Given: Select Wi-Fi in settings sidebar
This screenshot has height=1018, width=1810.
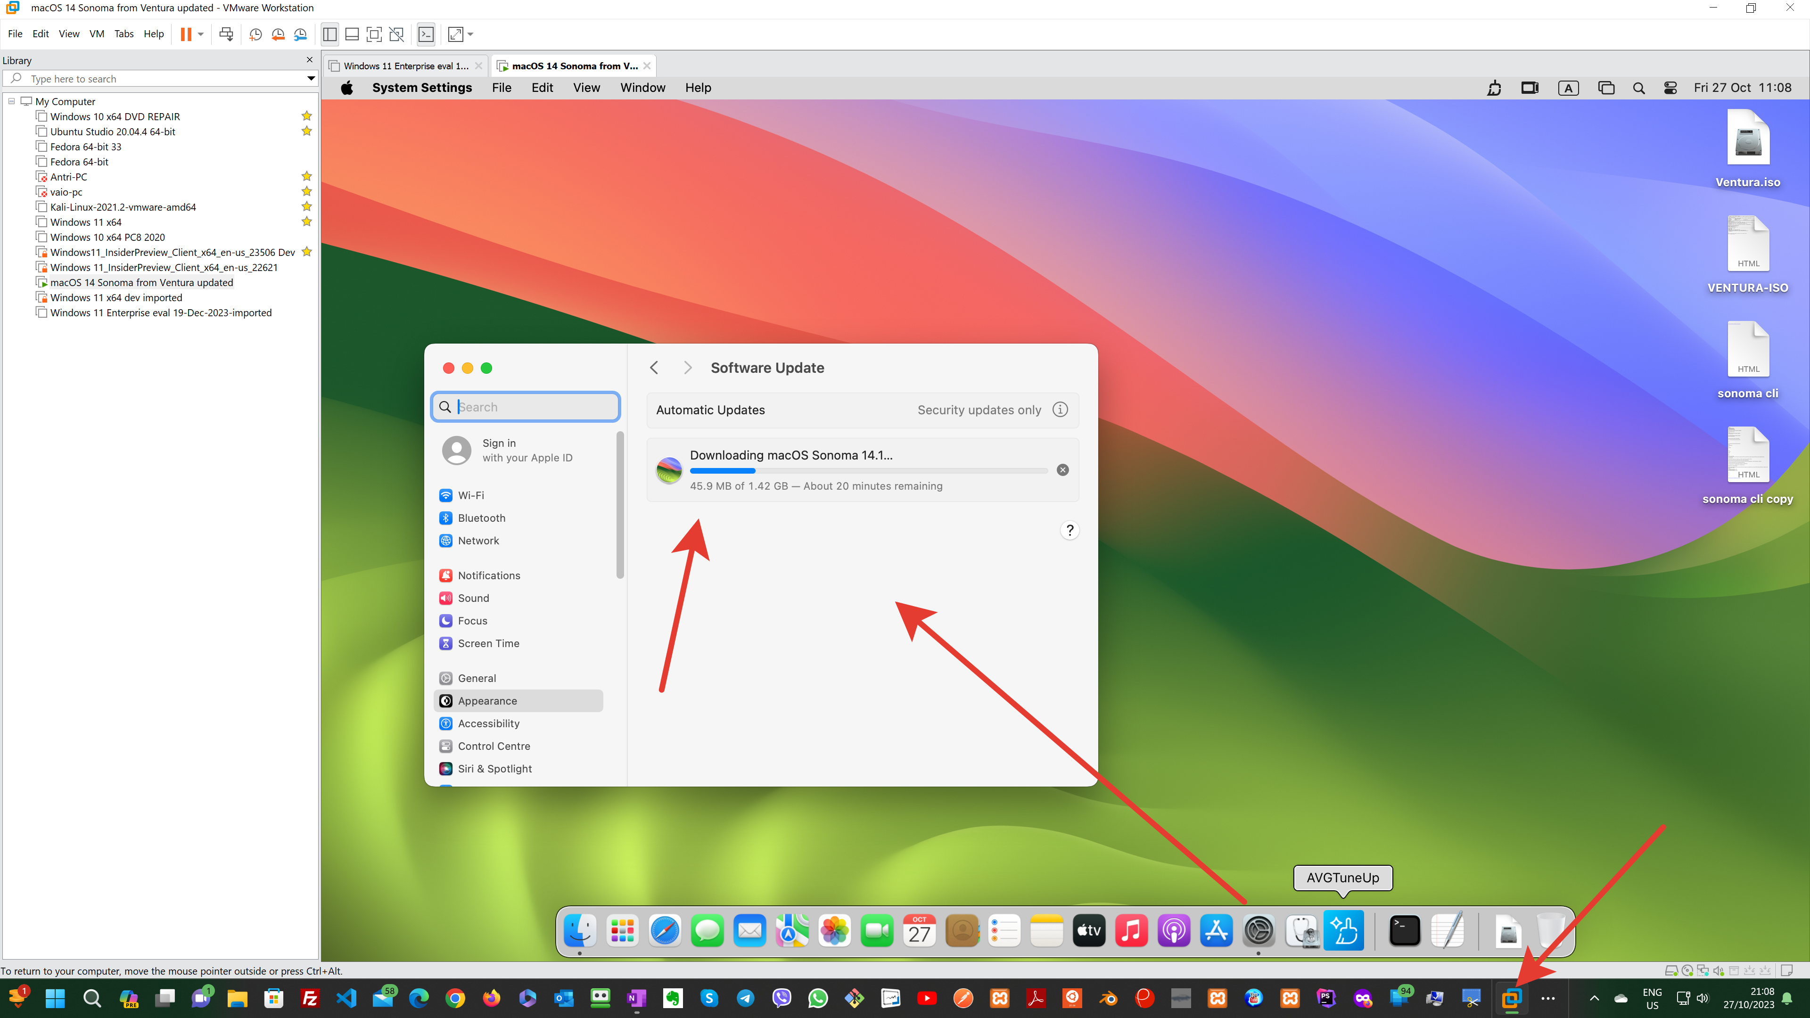Looking at the screenshot, I should (518, 495).
